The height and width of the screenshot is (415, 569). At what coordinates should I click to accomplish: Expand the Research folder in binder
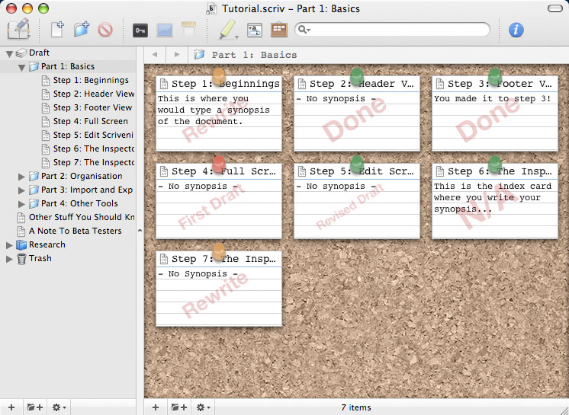point(9,245)
